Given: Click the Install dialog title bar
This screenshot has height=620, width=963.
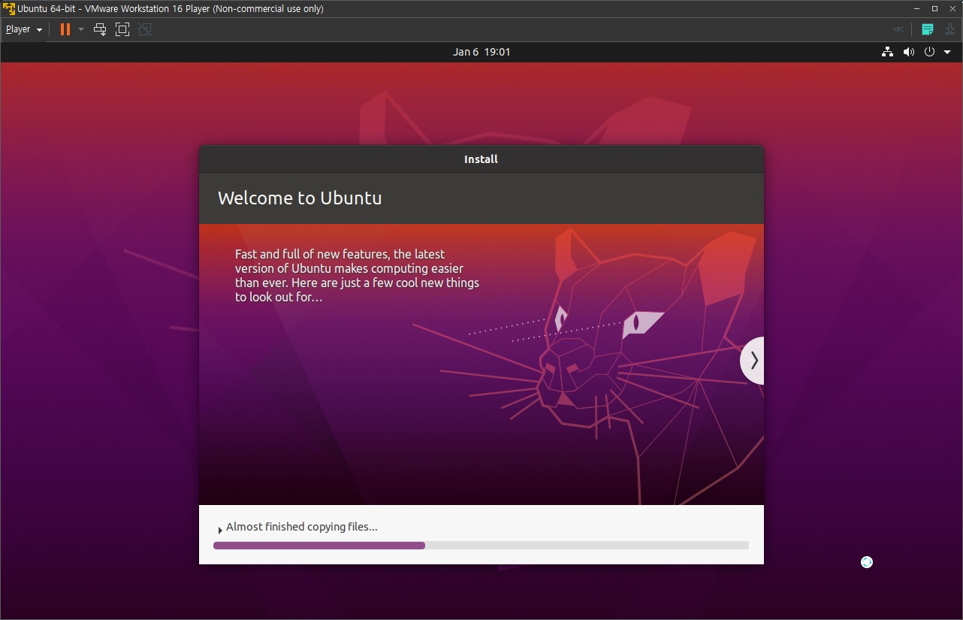Looking at the screenshot, I should pyautogui.click(x=481, y=159).
